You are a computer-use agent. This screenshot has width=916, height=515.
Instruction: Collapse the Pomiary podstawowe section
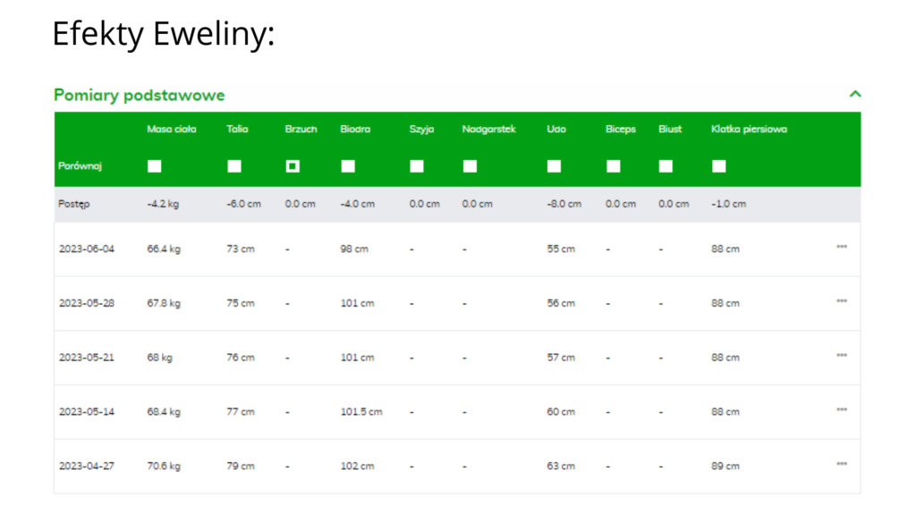click(x=855, y=94)
